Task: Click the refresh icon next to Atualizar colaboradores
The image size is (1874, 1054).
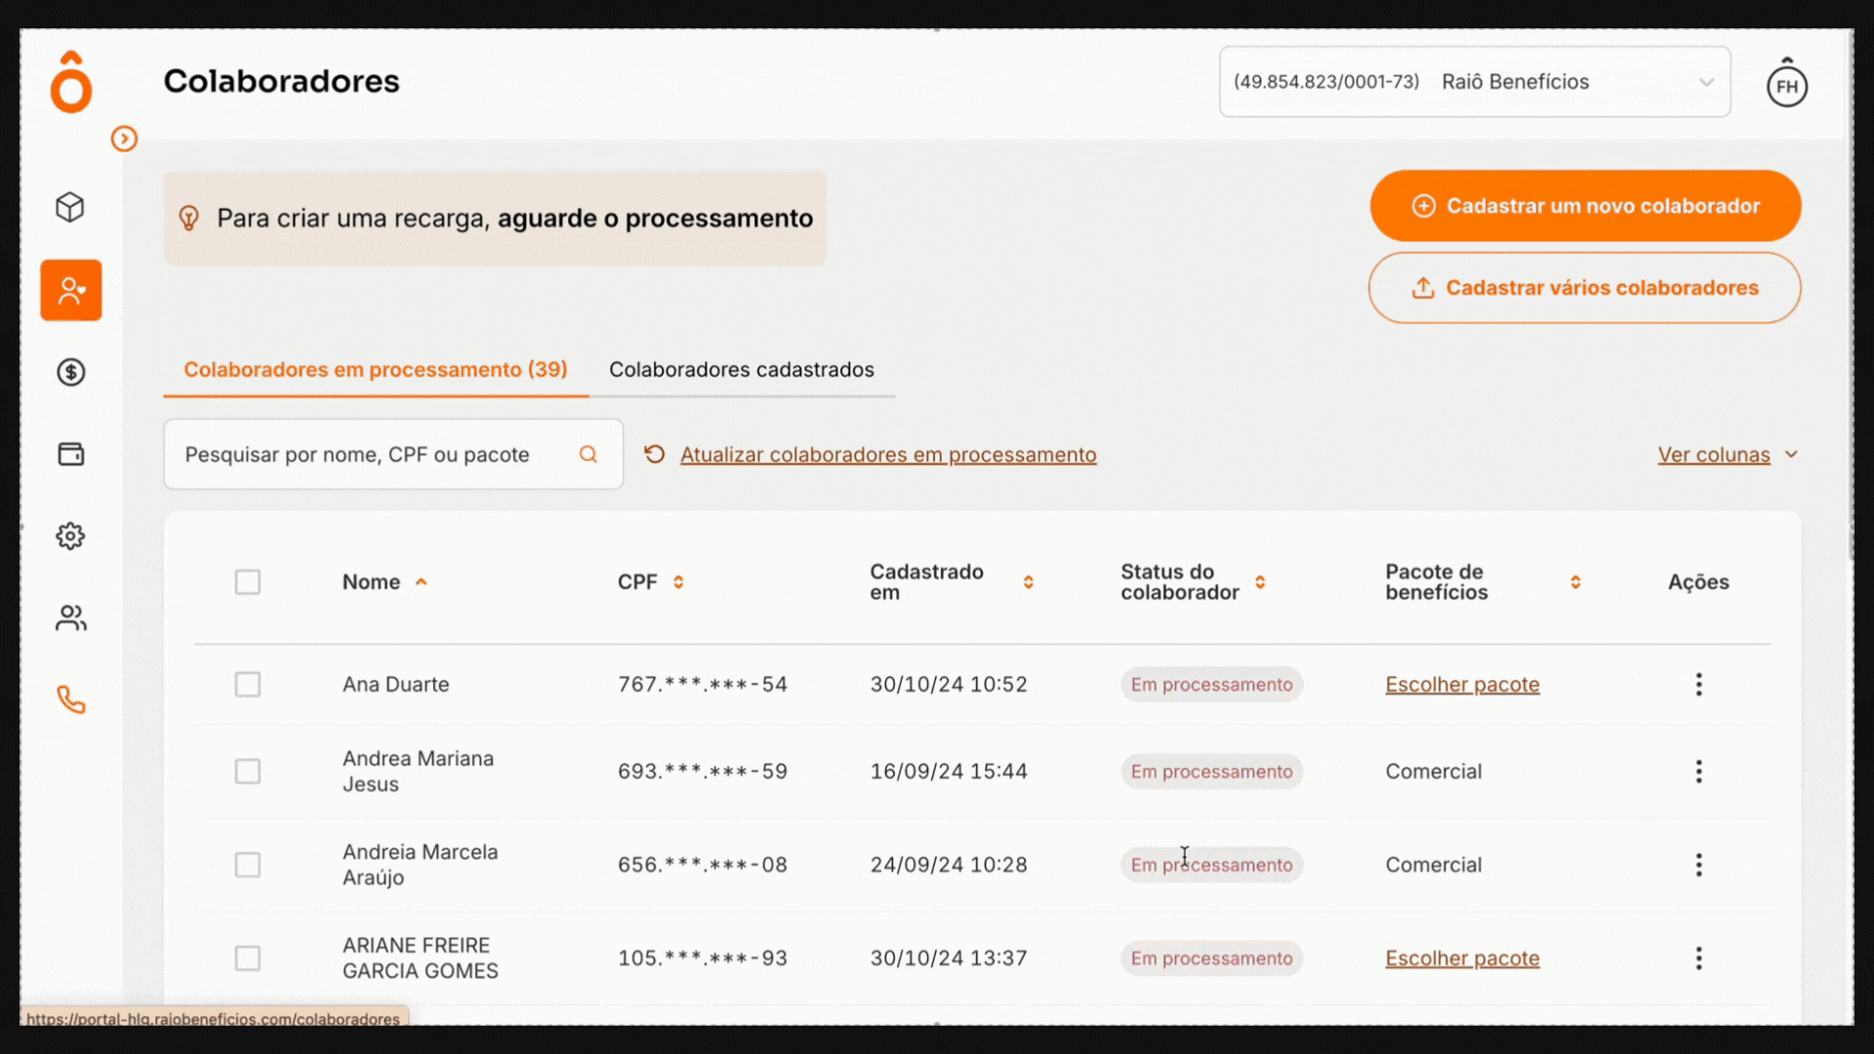Action: (654, 454)
